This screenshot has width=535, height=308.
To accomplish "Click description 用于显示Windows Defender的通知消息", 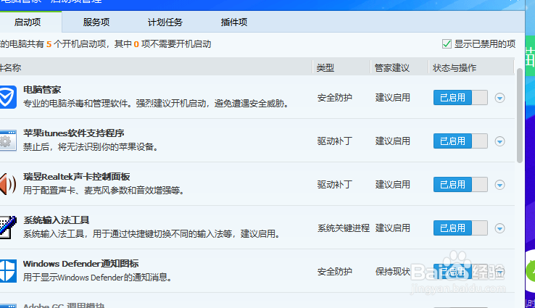I will point(98,278).
